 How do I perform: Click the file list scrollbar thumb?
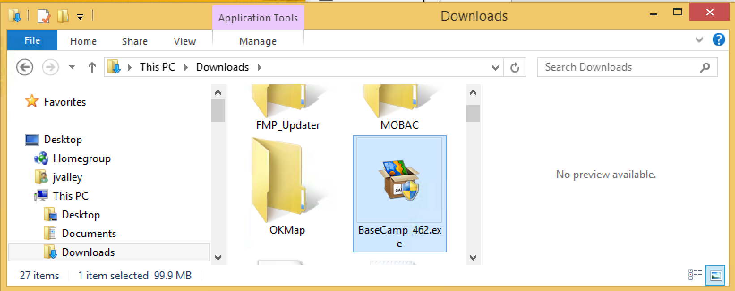473,113
